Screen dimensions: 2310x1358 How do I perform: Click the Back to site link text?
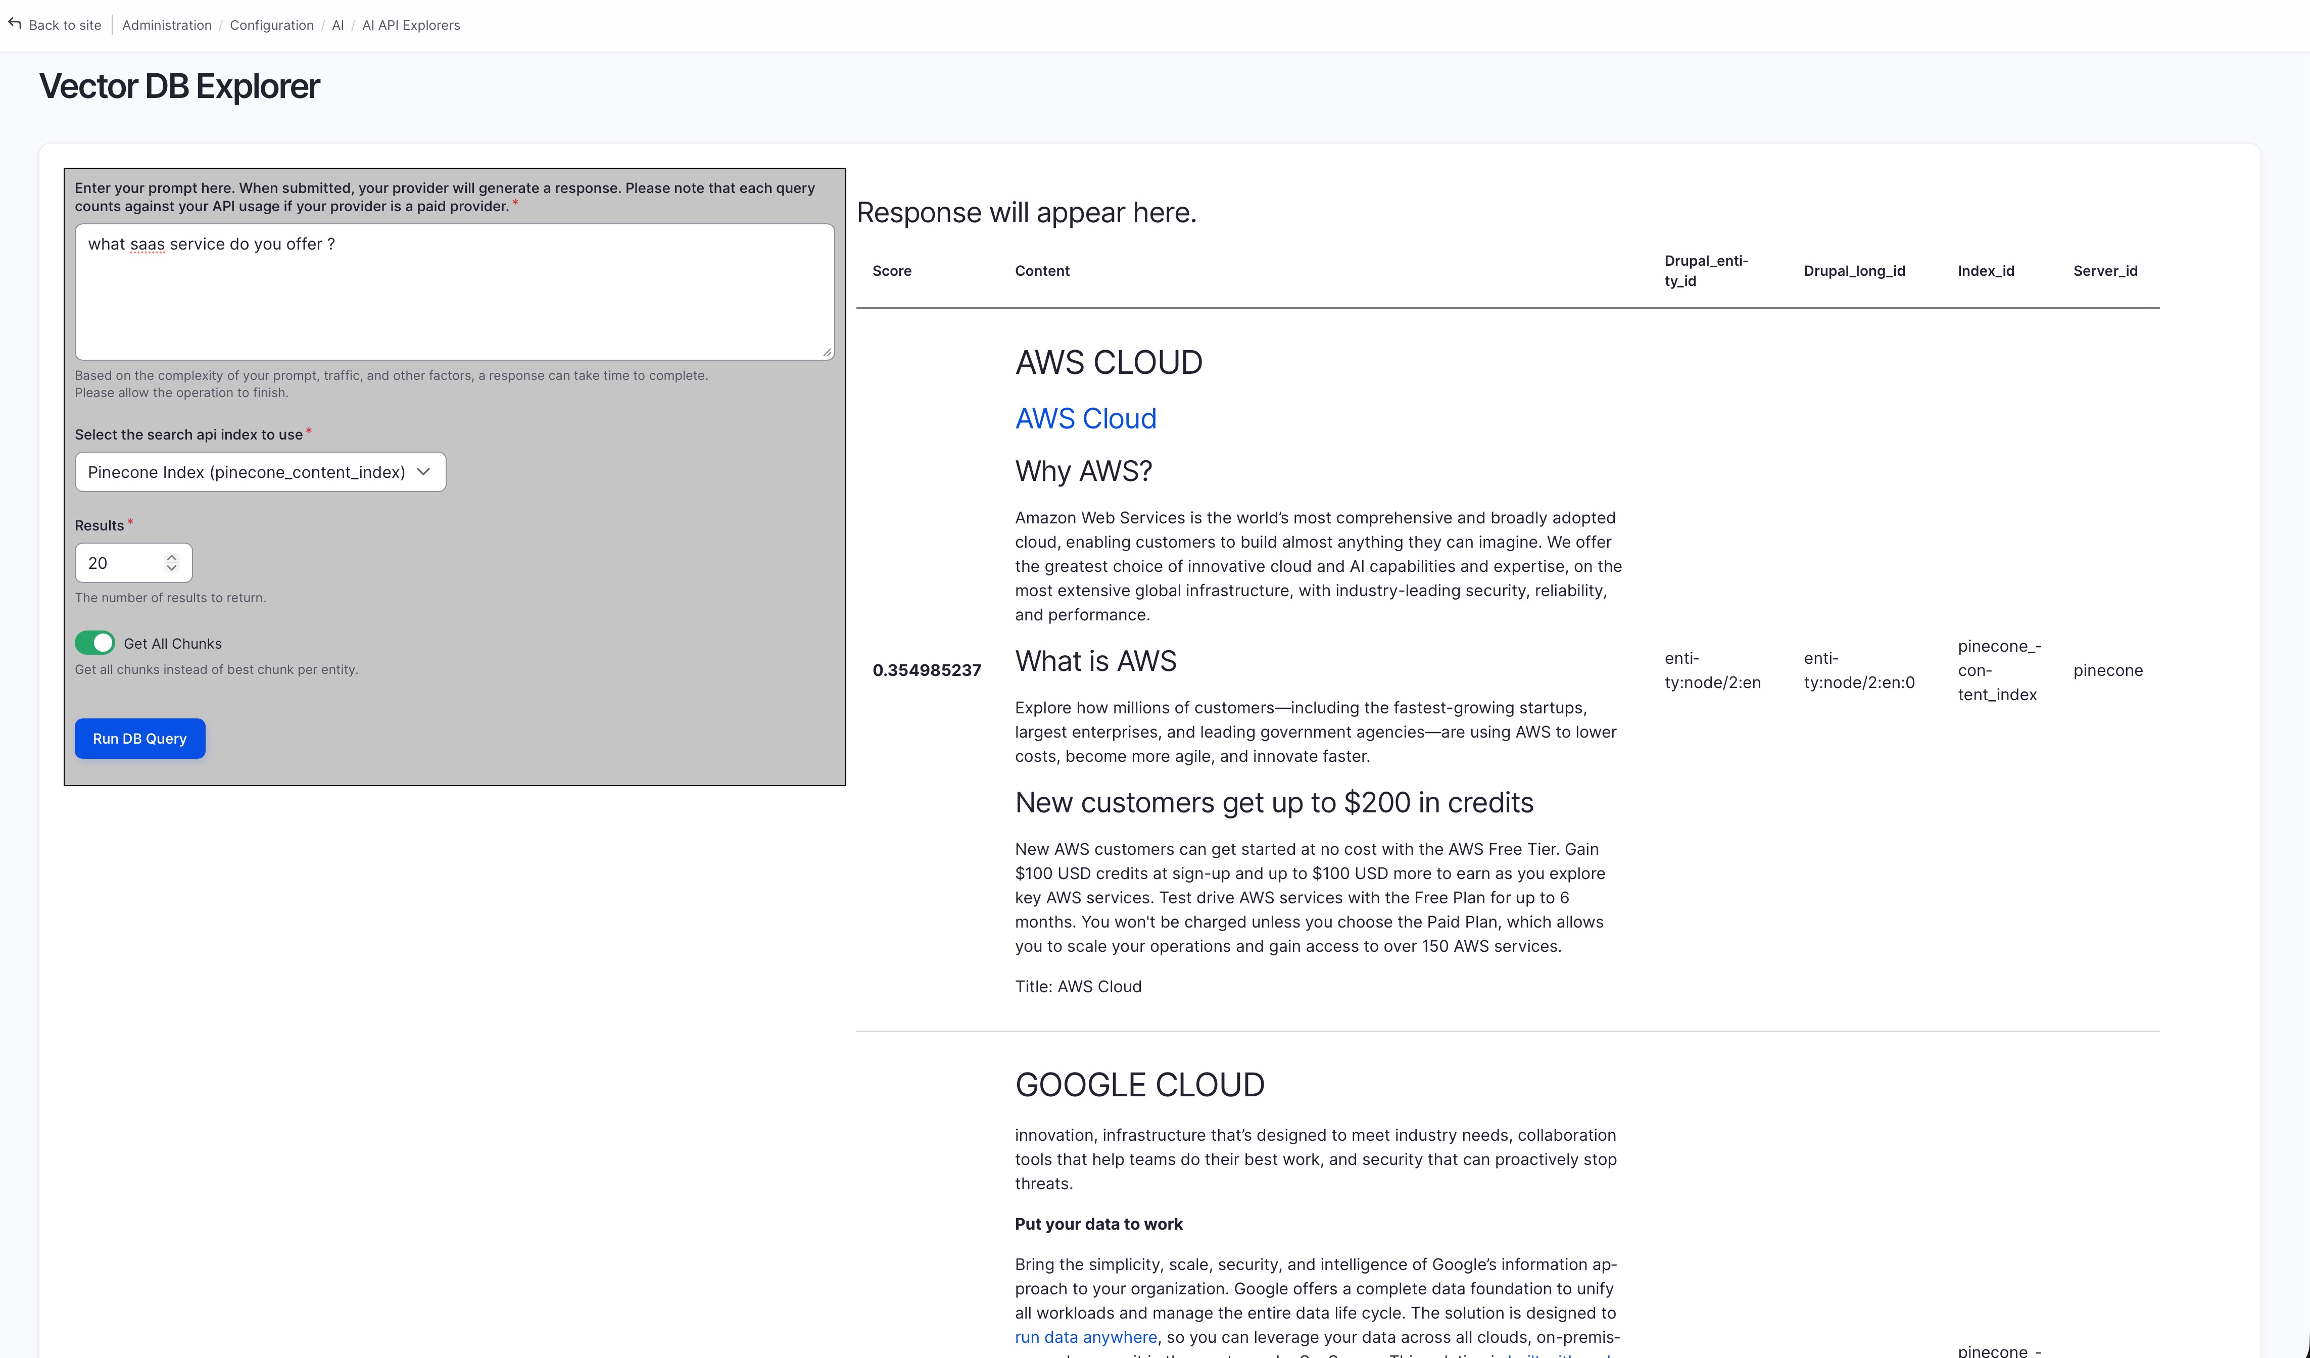click(65, 25)
